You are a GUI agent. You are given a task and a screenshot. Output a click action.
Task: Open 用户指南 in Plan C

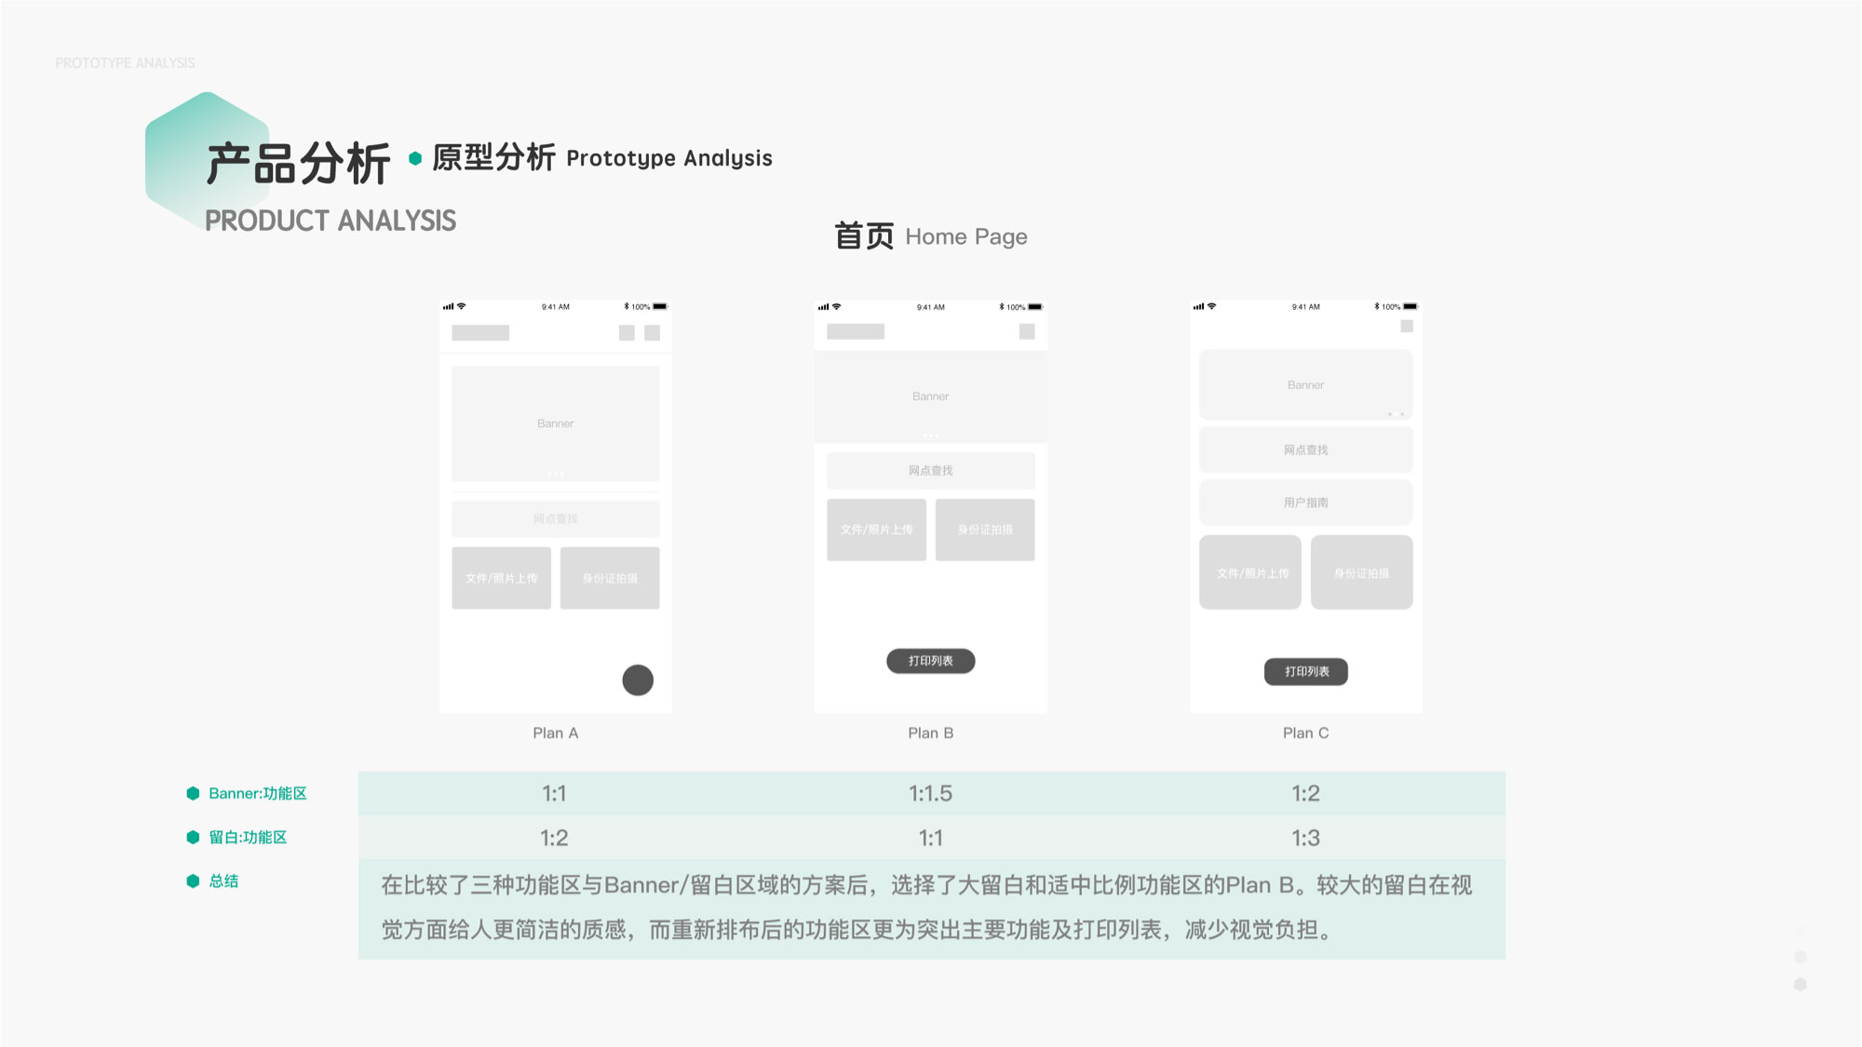1305,503
